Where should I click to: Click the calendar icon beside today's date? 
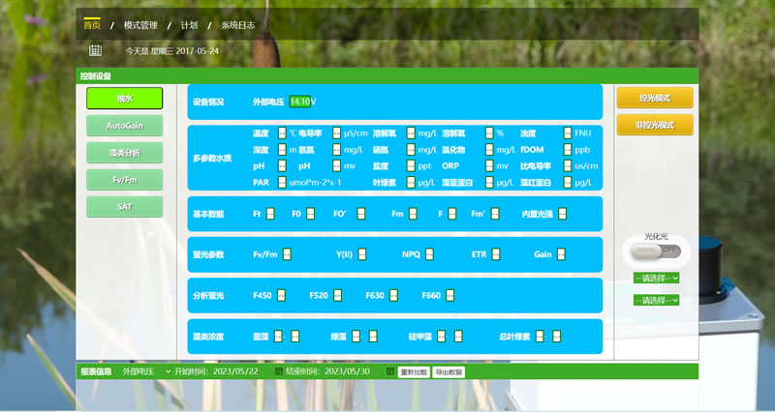click(95, 50)
